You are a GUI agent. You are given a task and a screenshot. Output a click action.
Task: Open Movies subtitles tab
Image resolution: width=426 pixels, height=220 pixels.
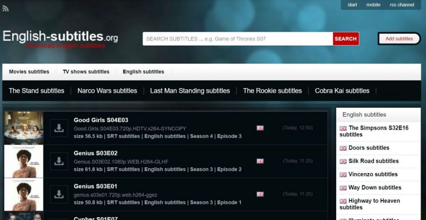pos(29,72)
